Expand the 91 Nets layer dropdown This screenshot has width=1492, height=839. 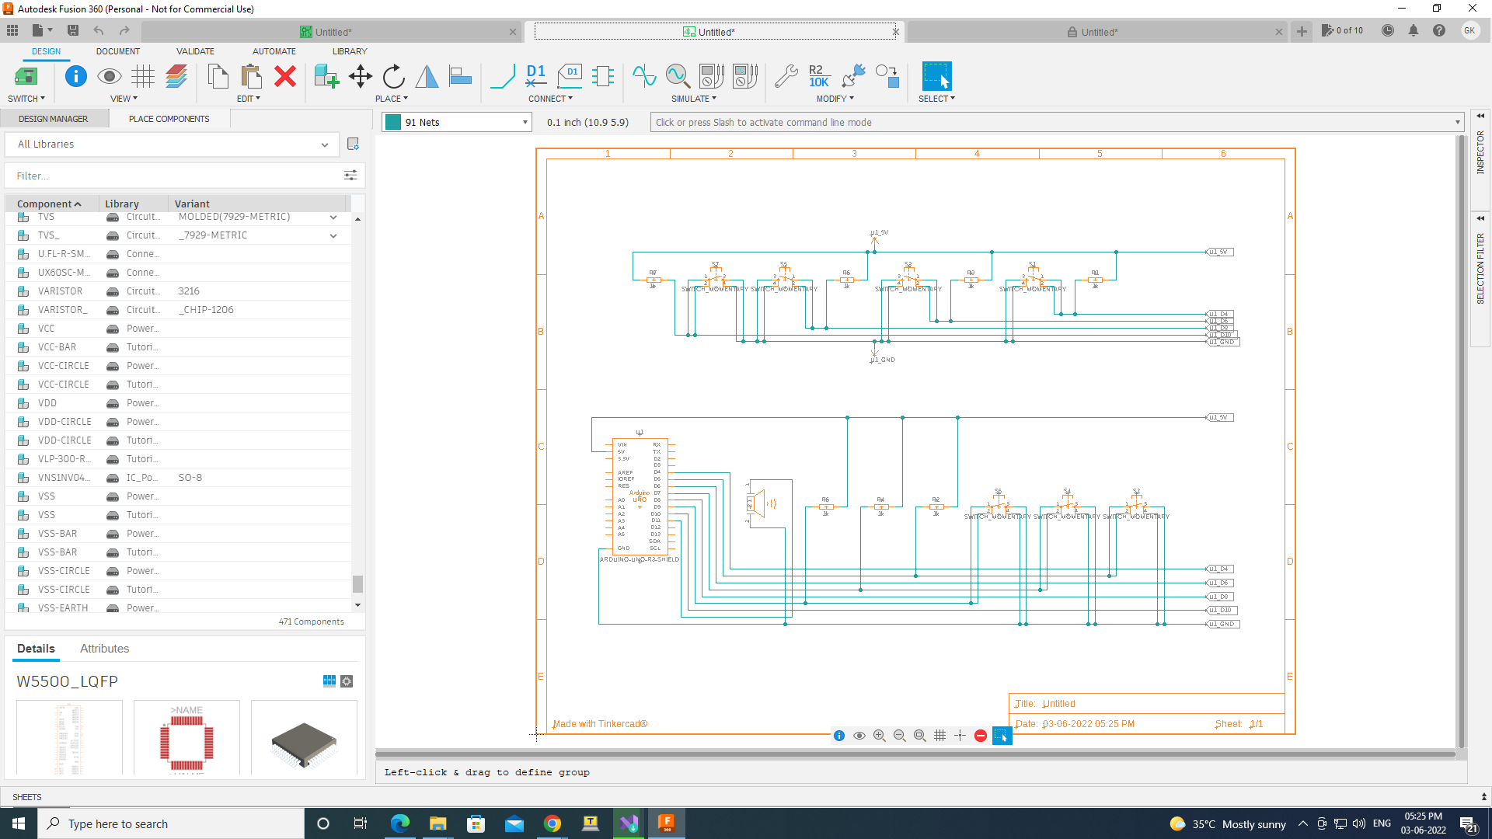[523, 122]
